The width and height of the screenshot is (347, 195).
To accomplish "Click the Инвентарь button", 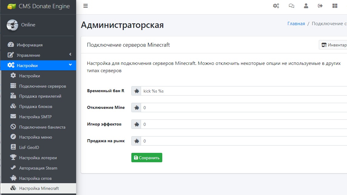I will coord(334,45).
